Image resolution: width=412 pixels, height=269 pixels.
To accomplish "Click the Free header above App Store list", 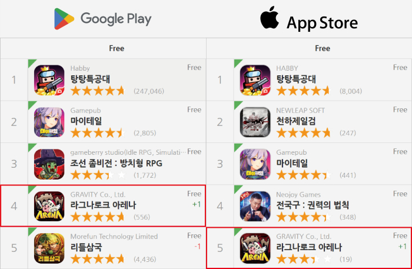I will [x=323, y=48].
